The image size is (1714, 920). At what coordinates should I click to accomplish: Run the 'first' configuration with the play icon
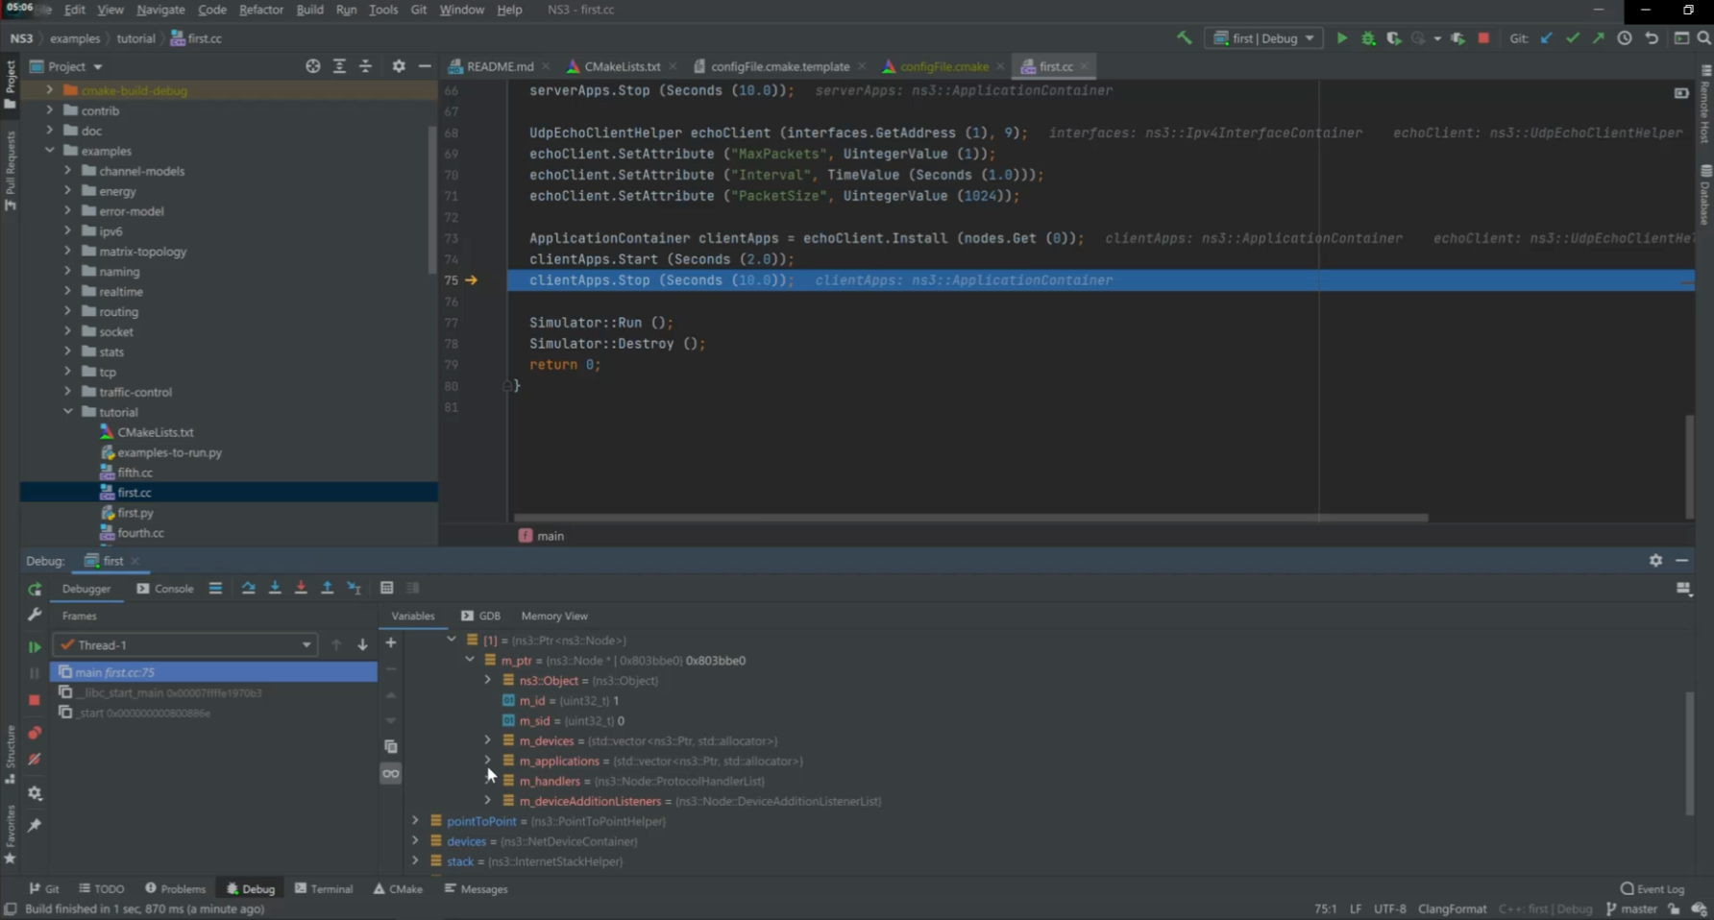[1342, 38]
